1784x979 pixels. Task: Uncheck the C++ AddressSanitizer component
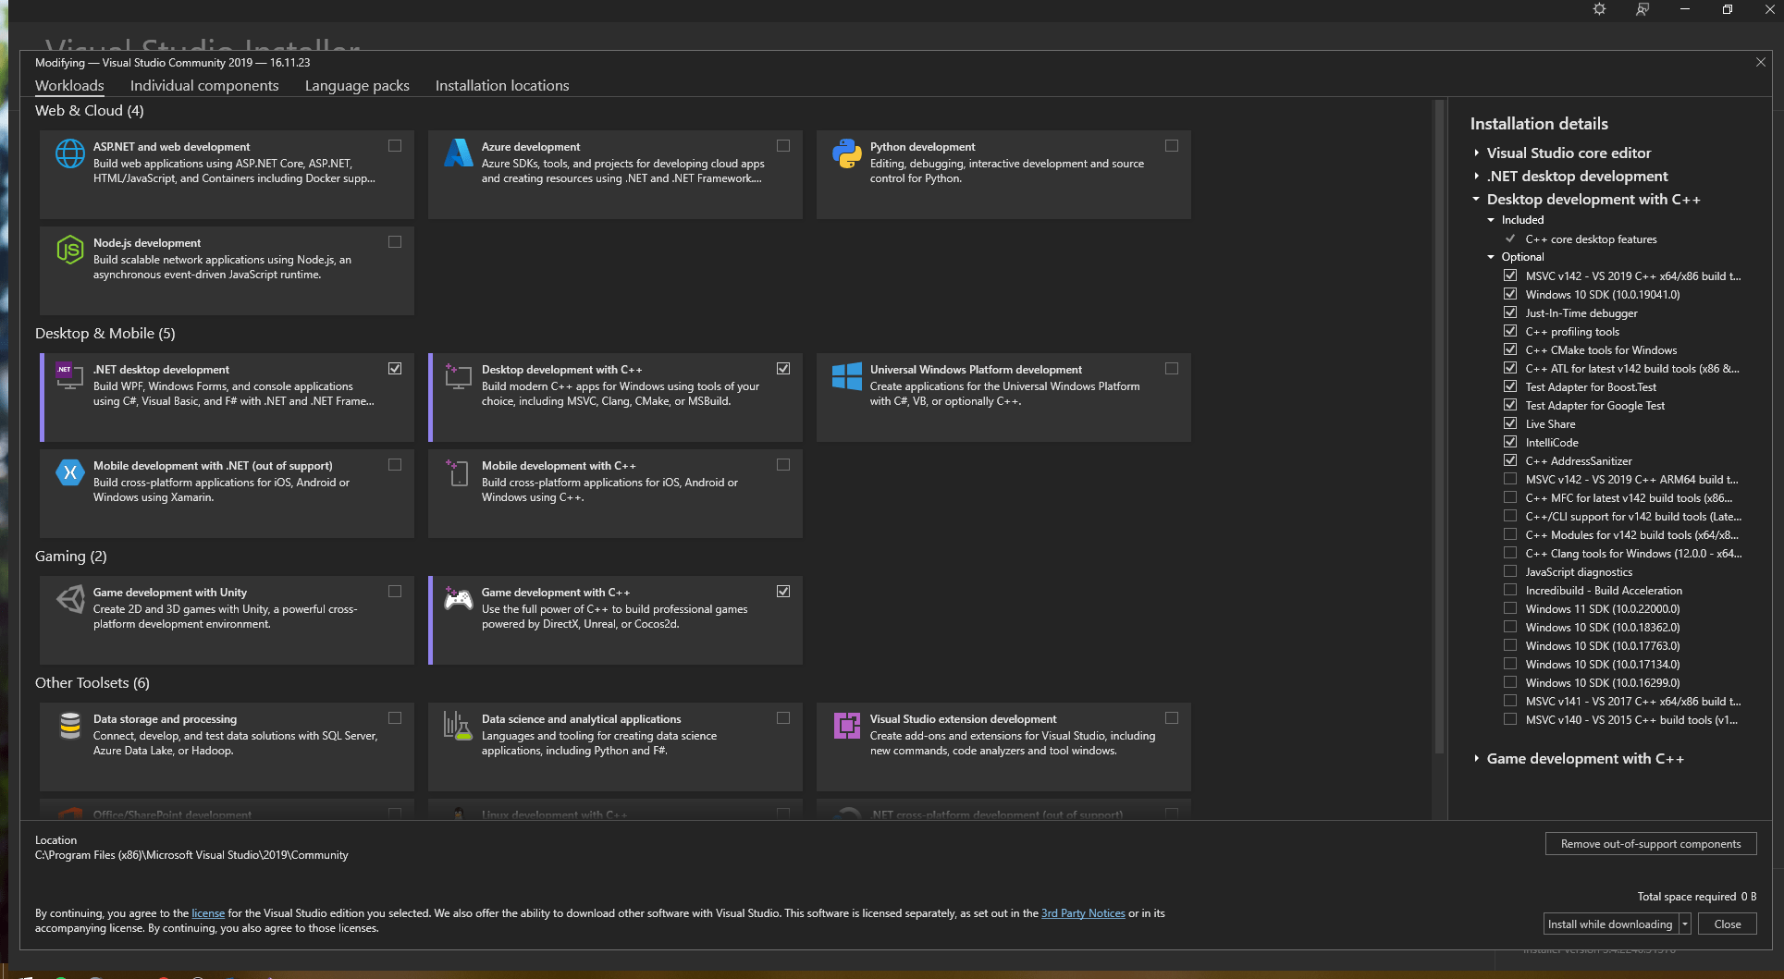click(1510, 460)
